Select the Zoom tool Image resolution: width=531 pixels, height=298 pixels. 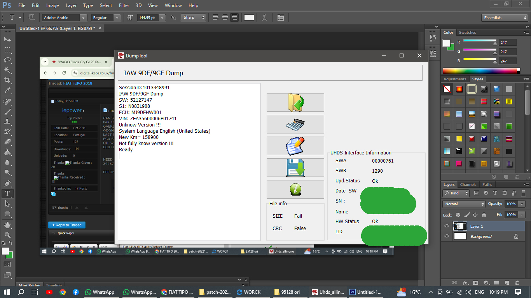7,235
